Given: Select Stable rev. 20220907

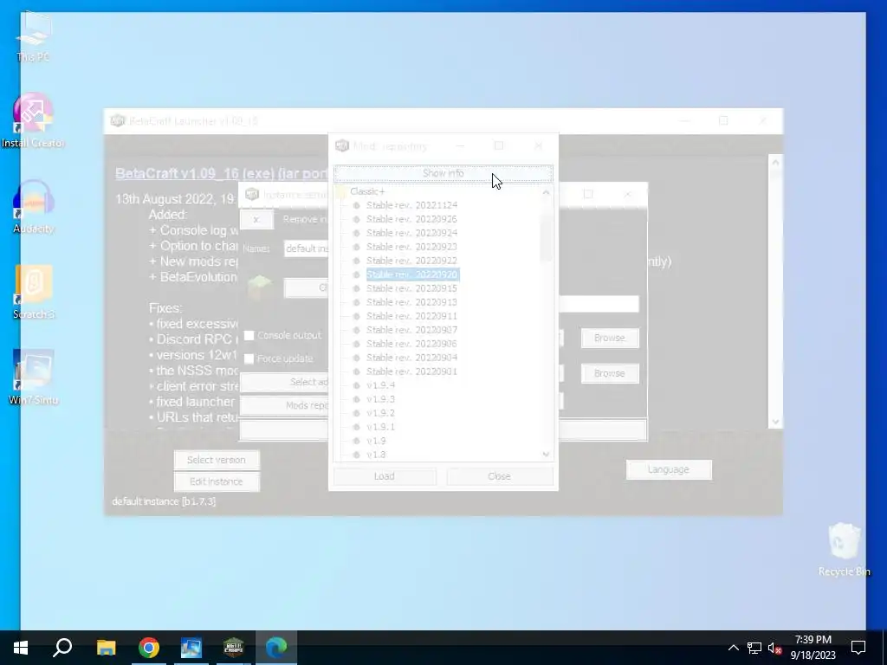Looking at the screenshot, I should point(411,330).
